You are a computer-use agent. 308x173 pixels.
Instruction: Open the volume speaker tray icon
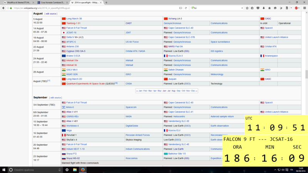click(283, 170)
